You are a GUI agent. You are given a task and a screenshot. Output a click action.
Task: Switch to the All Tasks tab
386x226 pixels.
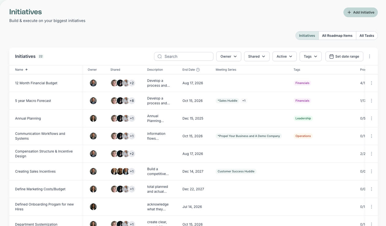(x=367, y=35)
